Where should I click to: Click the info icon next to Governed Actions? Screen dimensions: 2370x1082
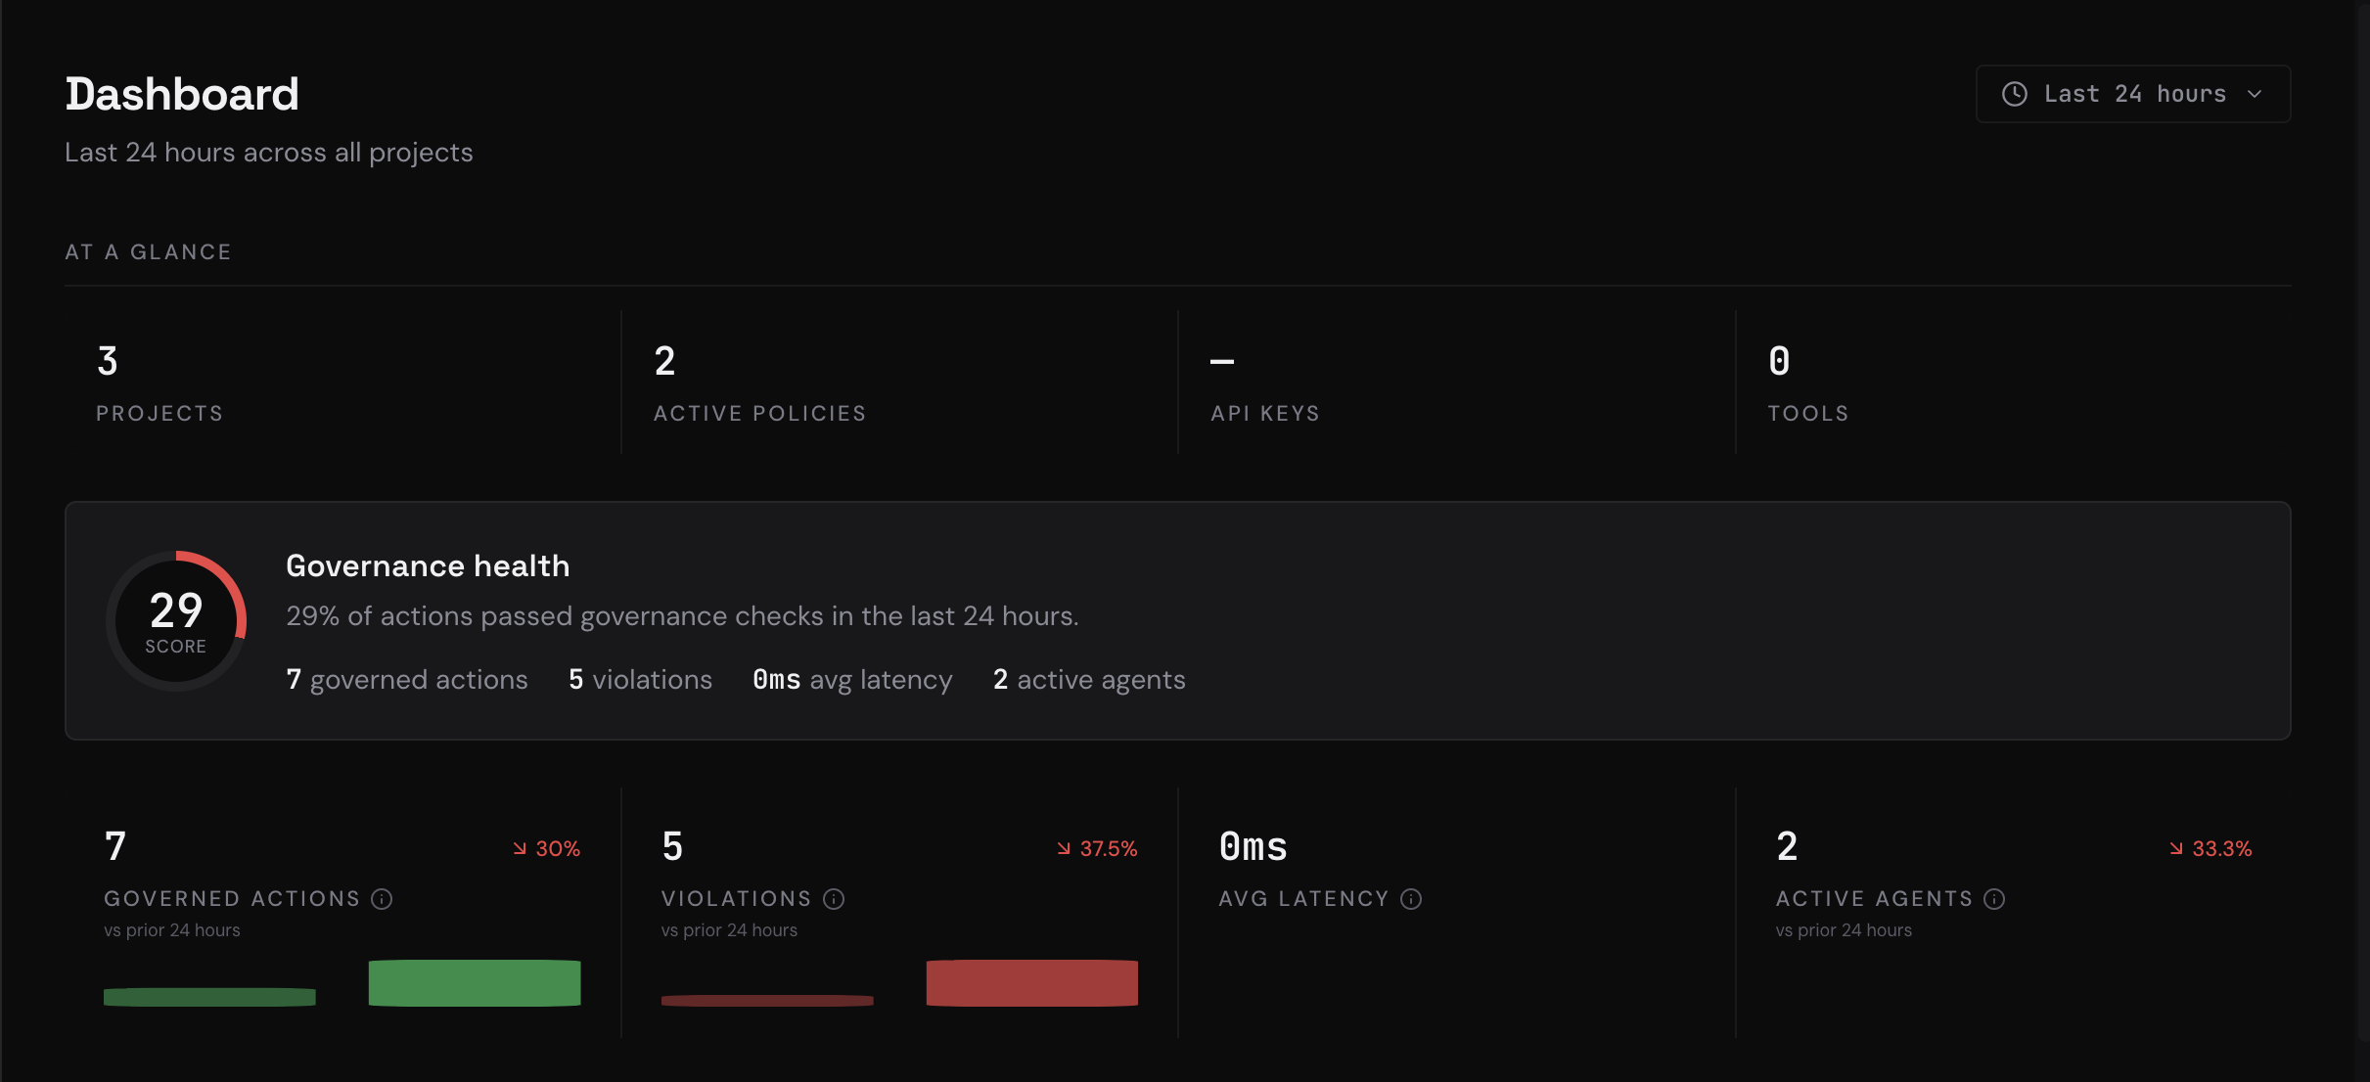382,899
